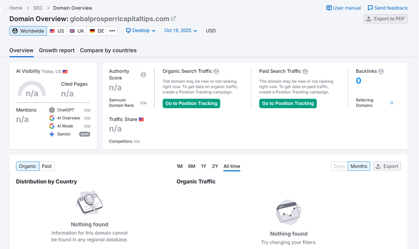This screenshot has height=249, width=419.
Task: Click the AI Visibility gauge
Action: click(x=32, y=89)
